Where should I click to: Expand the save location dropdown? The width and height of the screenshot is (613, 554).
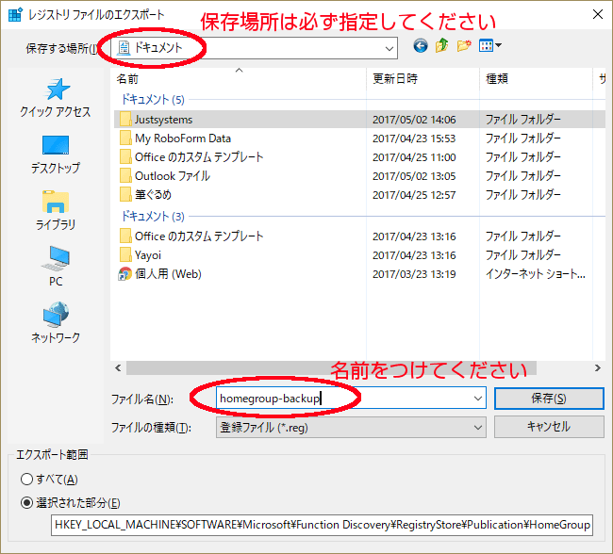pos(389,47)
